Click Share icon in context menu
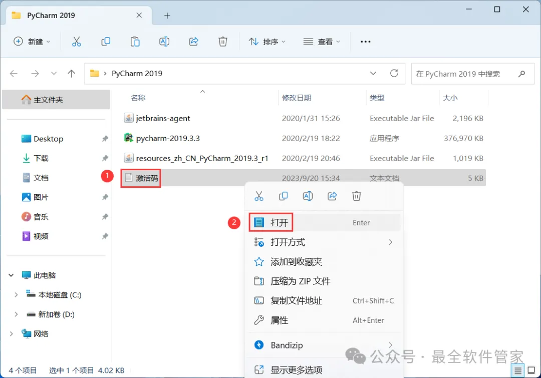 pyautogui.click(x=332, y=196)
